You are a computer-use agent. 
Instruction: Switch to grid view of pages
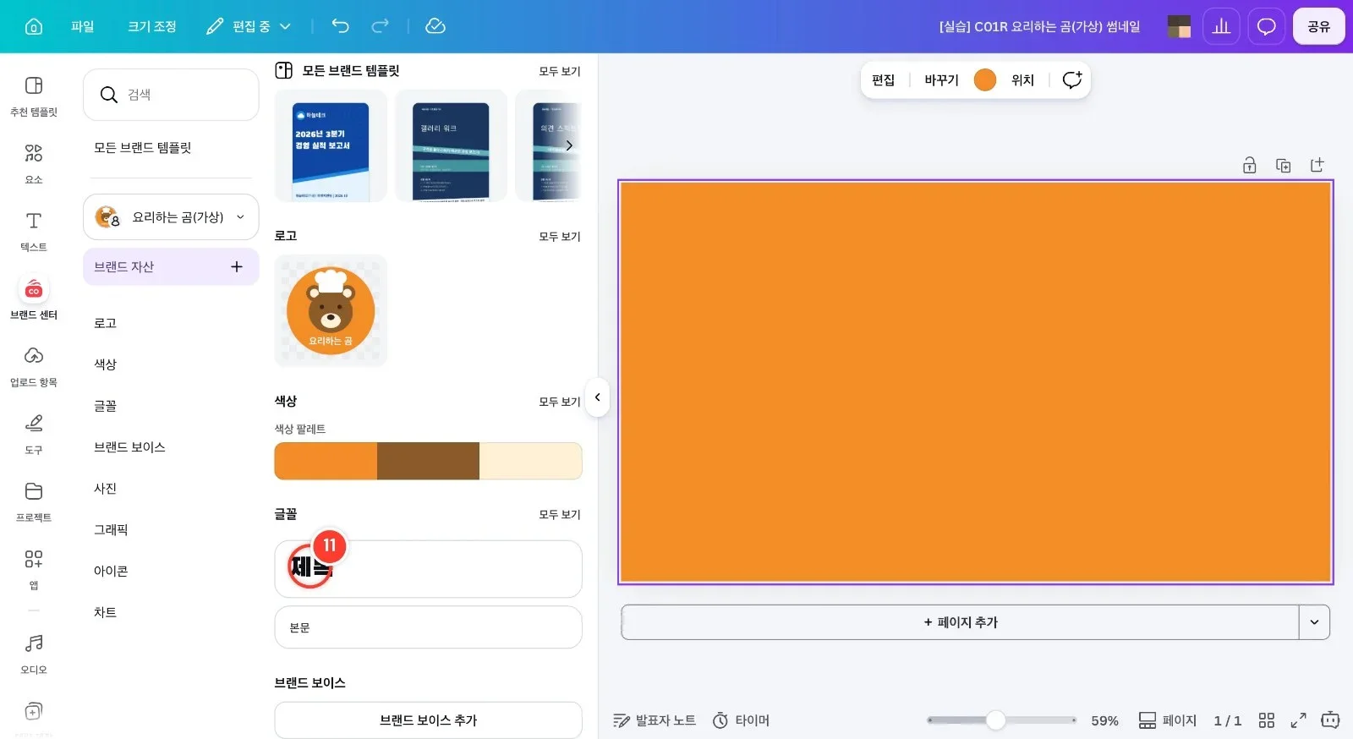click(x=1266, y=720)
